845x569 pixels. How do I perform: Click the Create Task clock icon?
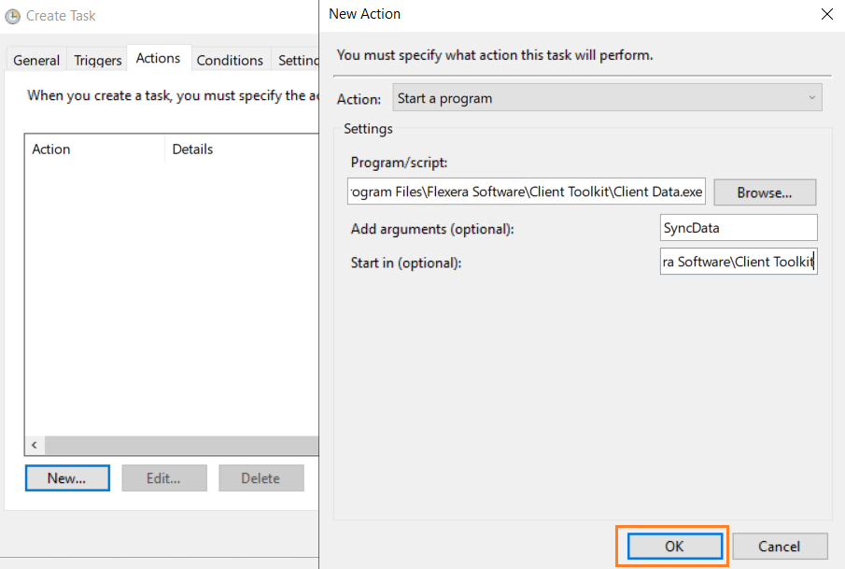point(13,16)
